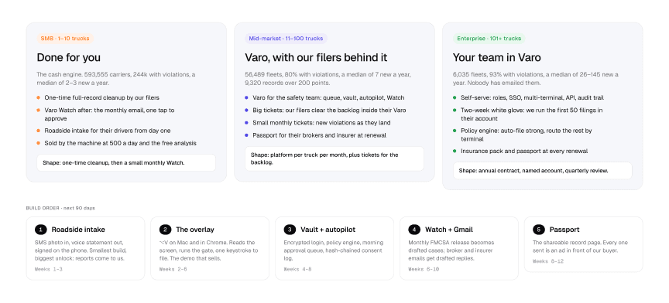669x303 pixels.
Task: Select the Enterprise 101+ trucks tag
Action: coord(489,39)
